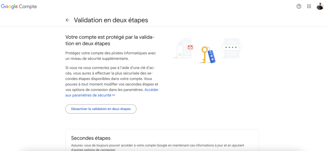Click the yellow key illustration

[x=204, y=54]
